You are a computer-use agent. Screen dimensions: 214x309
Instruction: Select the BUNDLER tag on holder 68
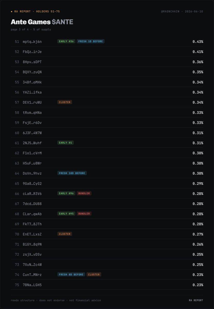pyautogui.click(x=84, y=214)
